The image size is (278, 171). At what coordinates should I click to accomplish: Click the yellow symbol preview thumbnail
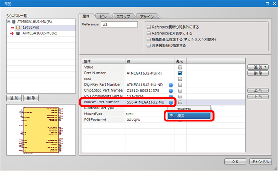pos(41,130)
